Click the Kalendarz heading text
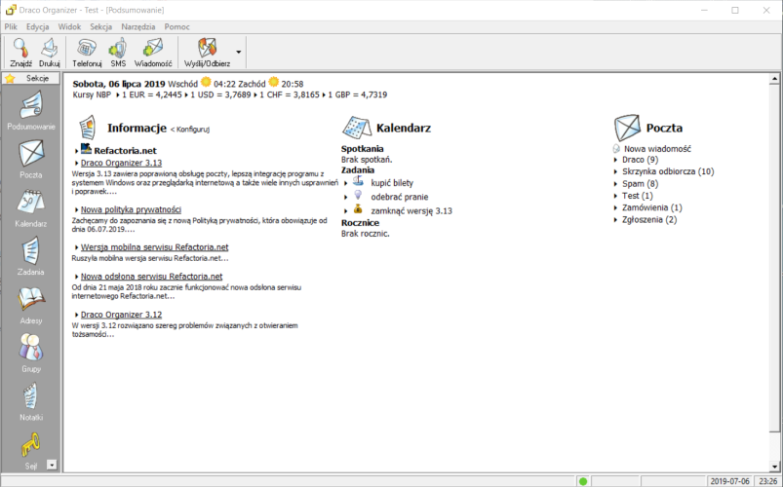This screenshot has height=487, width=783. [404, 128]
